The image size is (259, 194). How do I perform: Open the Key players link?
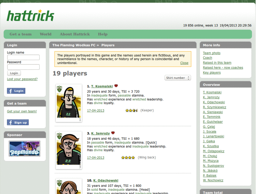(212, 72)
